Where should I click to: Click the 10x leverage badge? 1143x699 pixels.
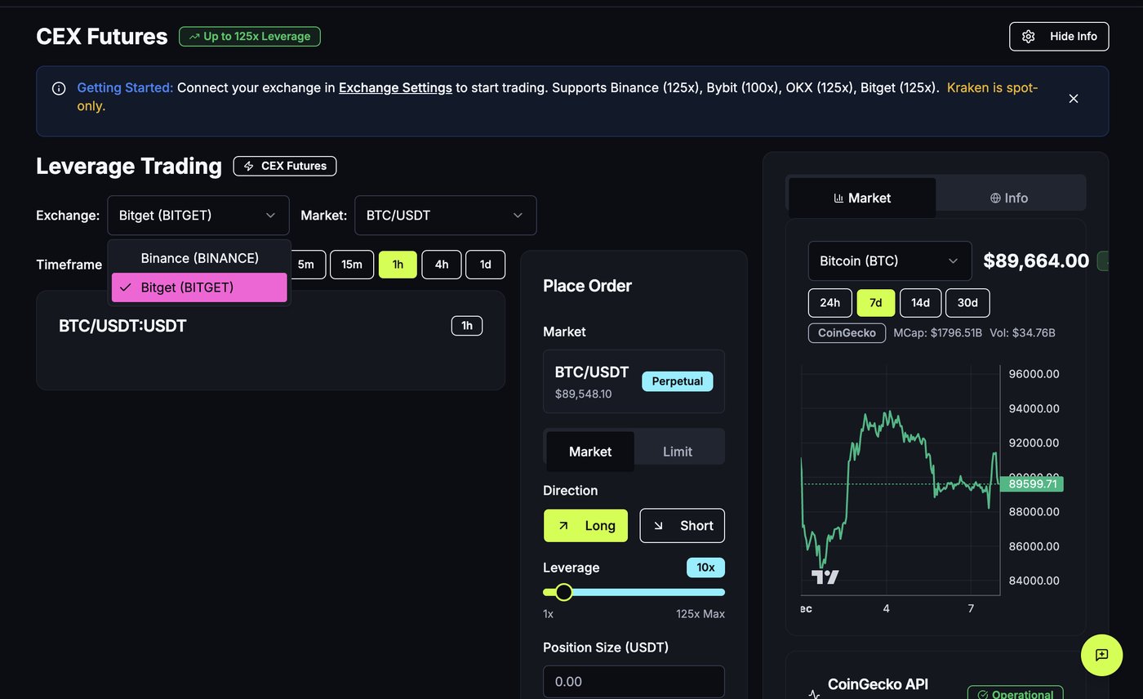pyautogui.click(x=705, y=568)
